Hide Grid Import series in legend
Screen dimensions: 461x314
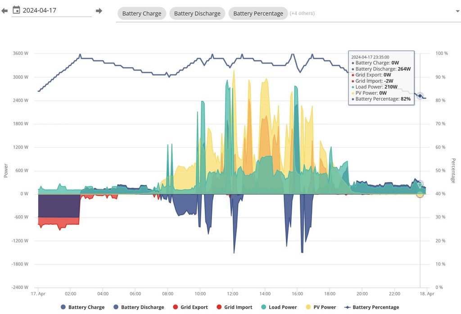pos(235,307)
